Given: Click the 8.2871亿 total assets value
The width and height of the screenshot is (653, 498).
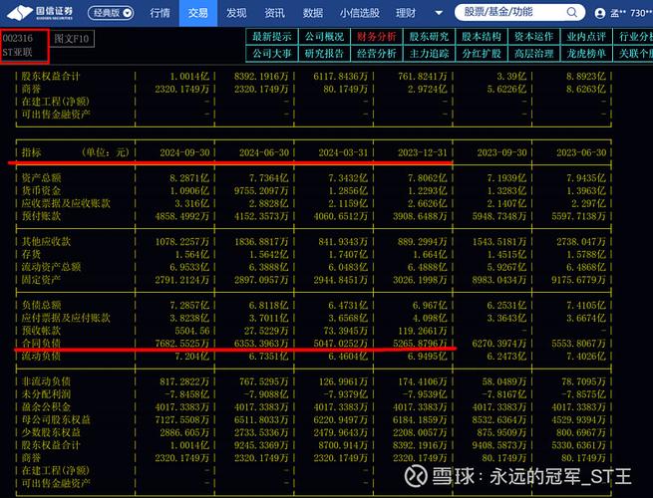Looking at the screenshot, I should click(189, 178).
